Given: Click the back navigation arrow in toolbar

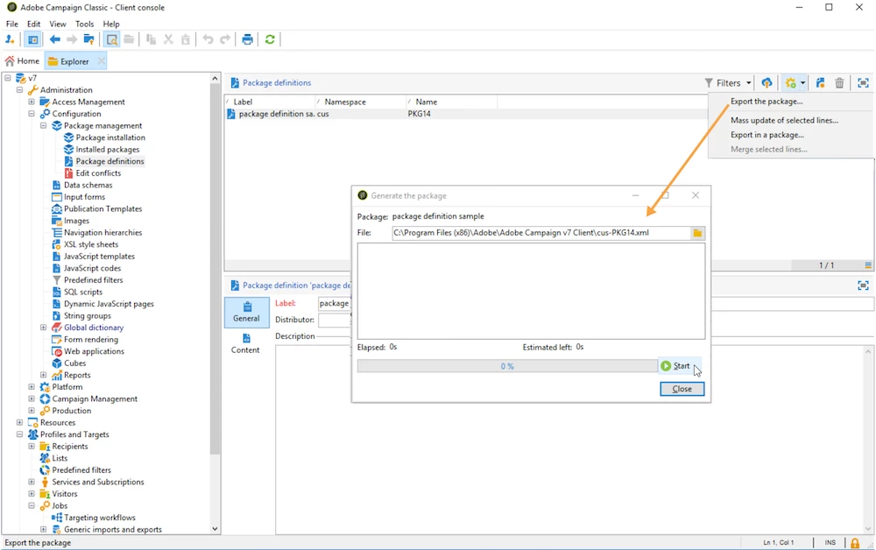Looking at the screenshot, I should point(54,39).
